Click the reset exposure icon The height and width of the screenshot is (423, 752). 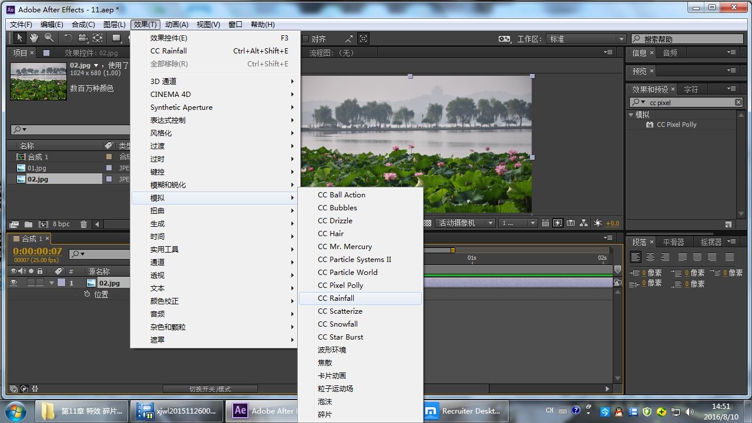pos(597,223)
